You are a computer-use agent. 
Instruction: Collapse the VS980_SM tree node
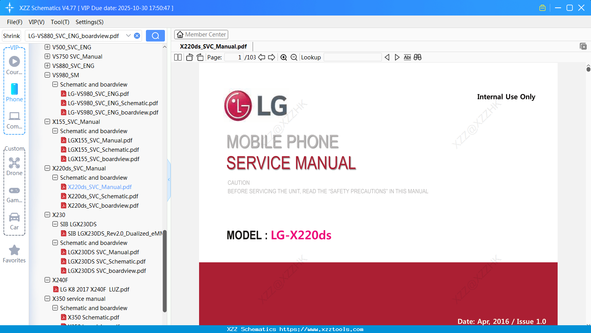[x=47, y=75]
